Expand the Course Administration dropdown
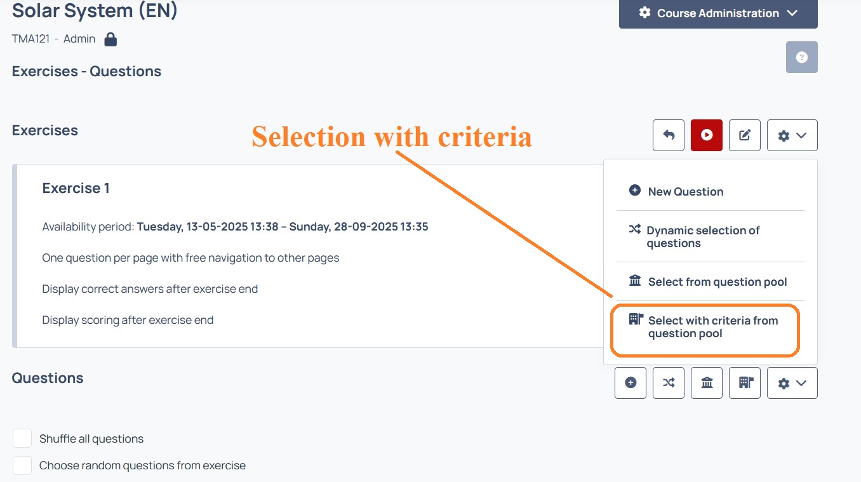This screenshot has width=861, height=482. pos(718,13)
